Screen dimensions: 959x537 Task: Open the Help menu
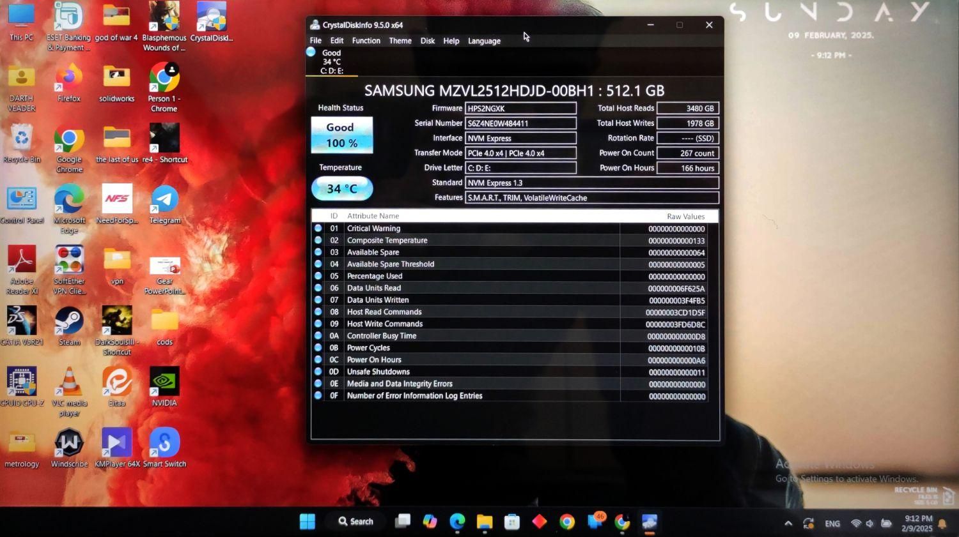pos(451,41)
